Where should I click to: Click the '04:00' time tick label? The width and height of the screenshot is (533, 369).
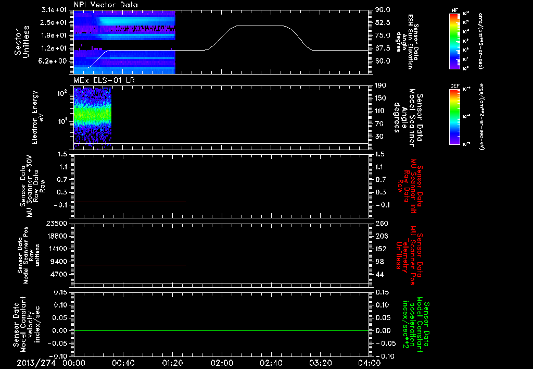(369, 363)
